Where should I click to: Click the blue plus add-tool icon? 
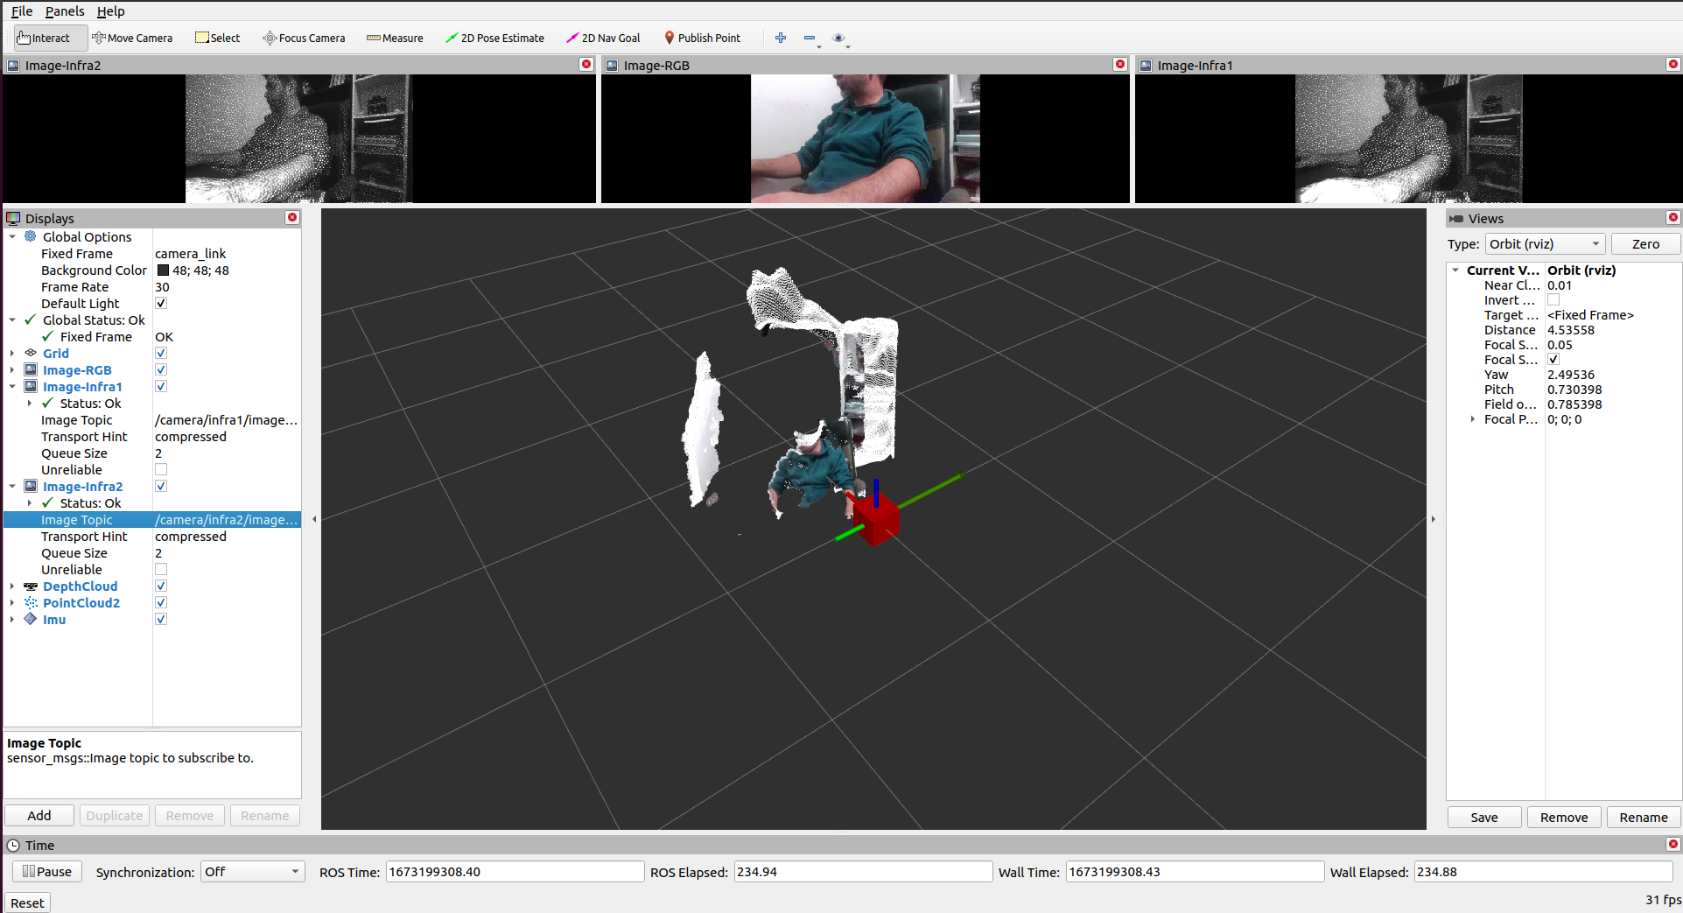click(x=781, y=38)
